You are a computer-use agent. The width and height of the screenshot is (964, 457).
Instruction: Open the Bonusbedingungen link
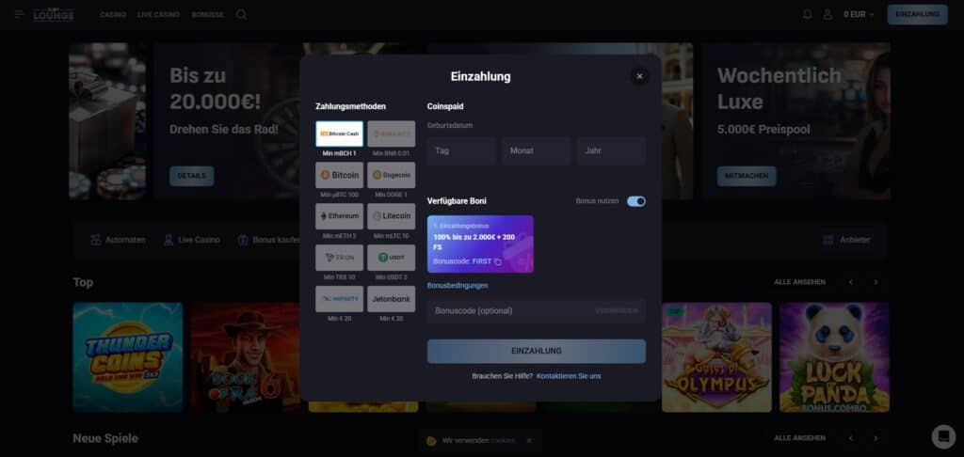coord(458,286)
